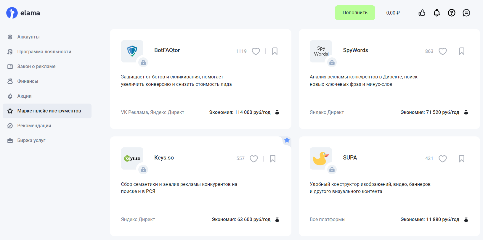Click money bag icon beside 63 600 руб/год
This screenshot has height=240, width=483.
tap(277, 220)
